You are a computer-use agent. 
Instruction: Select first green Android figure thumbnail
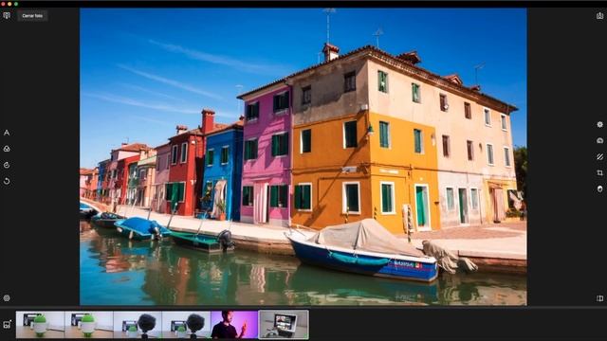(40, 325)
